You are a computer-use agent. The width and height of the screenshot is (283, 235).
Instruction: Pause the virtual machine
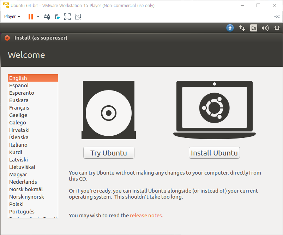click(x=31, y=17)
